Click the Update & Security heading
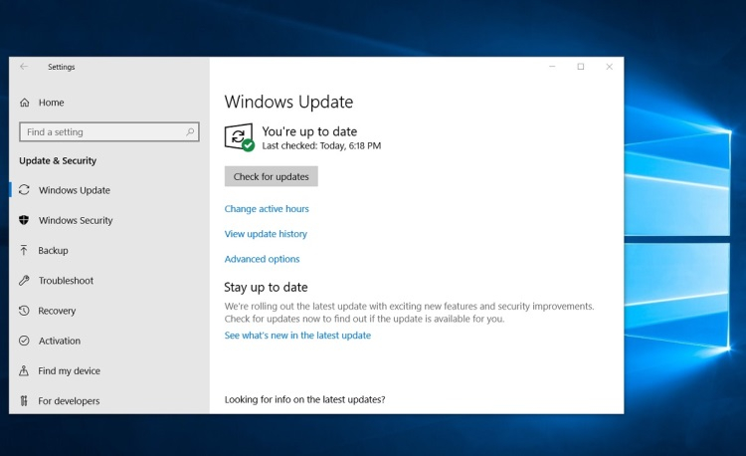Image resolution: width=746 pixels, height=456 pixels. (58, 161)
